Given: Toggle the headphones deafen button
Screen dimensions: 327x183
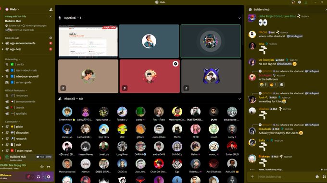Looking at the screenshot, I should (x=38, y=177).
